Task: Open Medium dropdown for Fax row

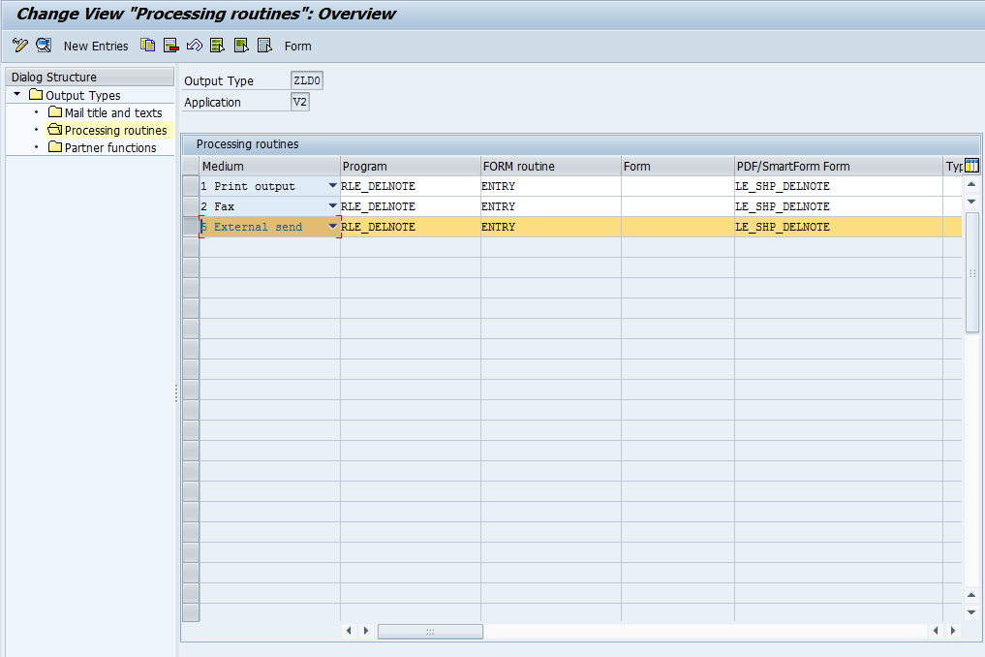Action: pos(333,206)
